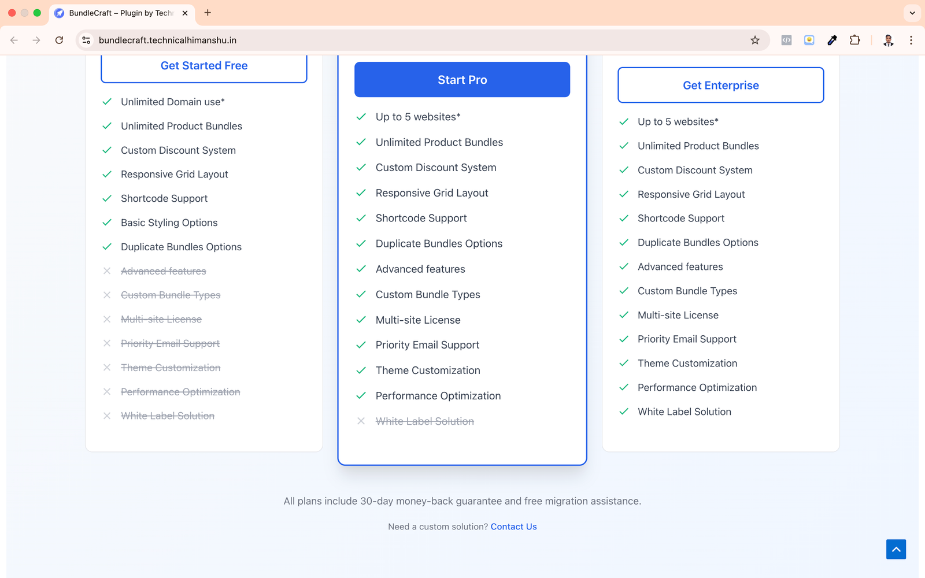View site information icon in address bar
Image resolution: width=925 pixels, height=578 pixels.
coord(86,40)
